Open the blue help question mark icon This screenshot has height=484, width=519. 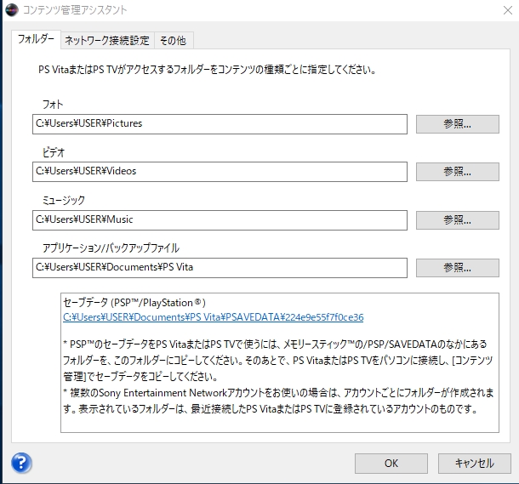(x=21, y=463)
